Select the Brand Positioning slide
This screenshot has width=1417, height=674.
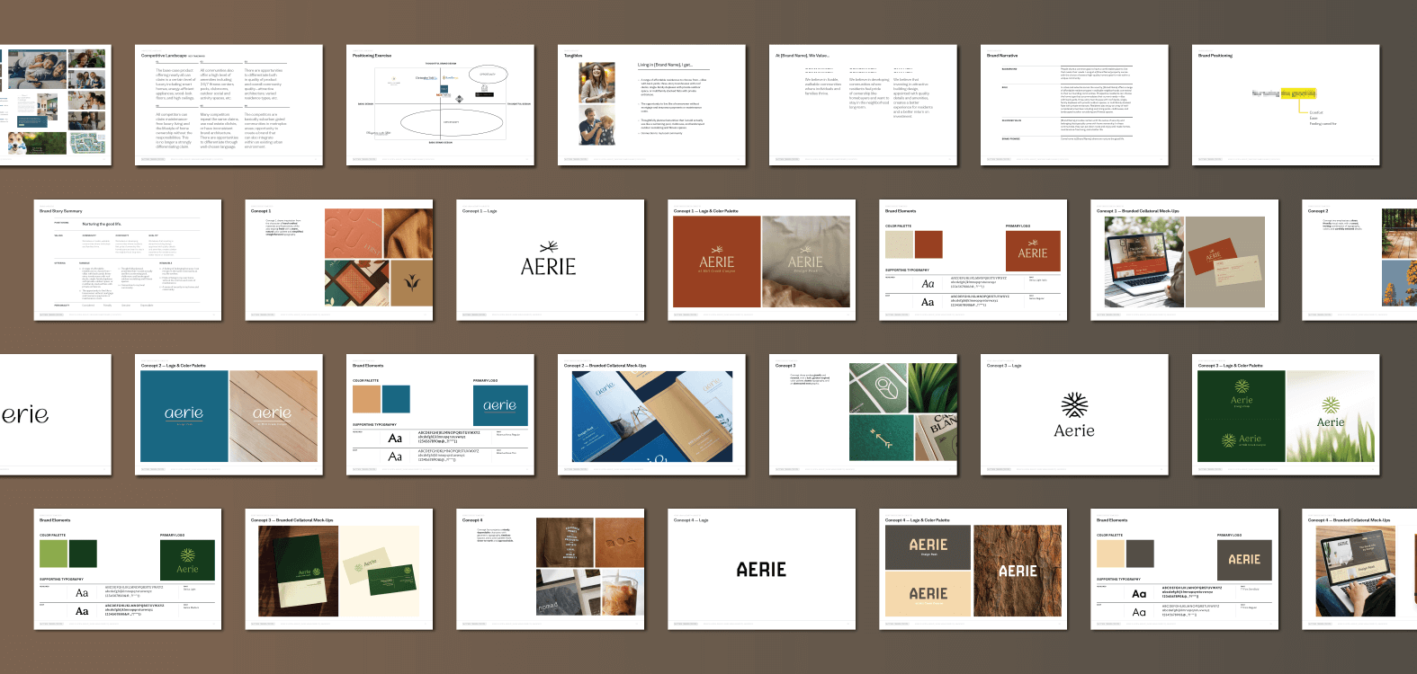click(1286, 105)
